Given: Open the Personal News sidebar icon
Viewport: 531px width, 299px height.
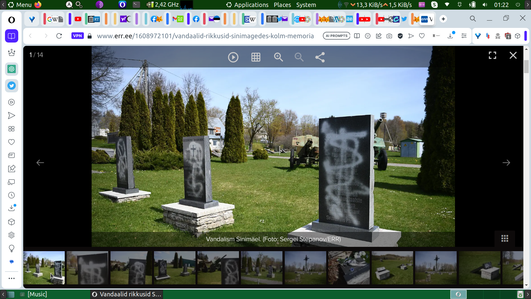Looking at the screenshot, I should click(x=12, y=155).
